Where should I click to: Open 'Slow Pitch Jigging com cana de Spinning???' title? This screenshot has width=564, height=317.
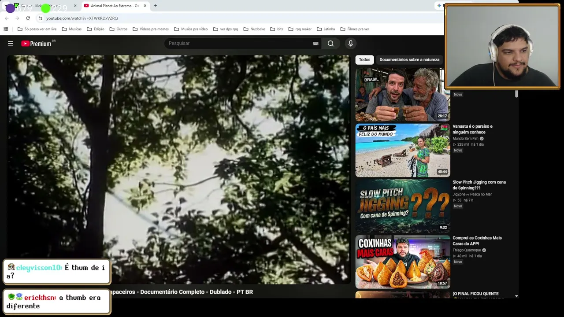[479, 185]
